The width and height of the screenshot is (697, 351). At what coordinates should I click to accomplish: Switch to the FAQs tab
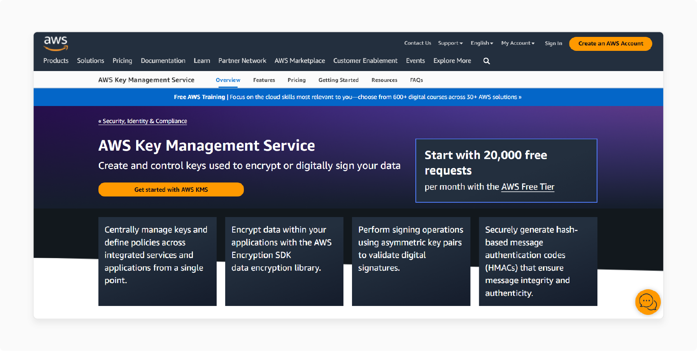click(x=417, y=80)
